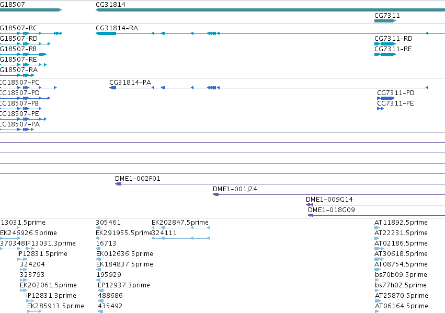This screenshot has height=314, width=445.
Task: Click the 323793 EST label
Action: (x=32, y=275)
